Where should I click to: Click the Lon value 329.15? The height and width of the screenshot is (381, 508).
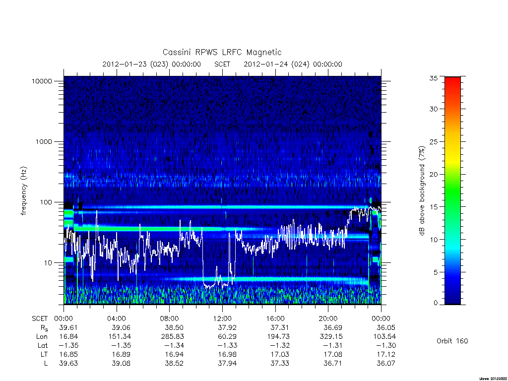(x=331, y=337)
